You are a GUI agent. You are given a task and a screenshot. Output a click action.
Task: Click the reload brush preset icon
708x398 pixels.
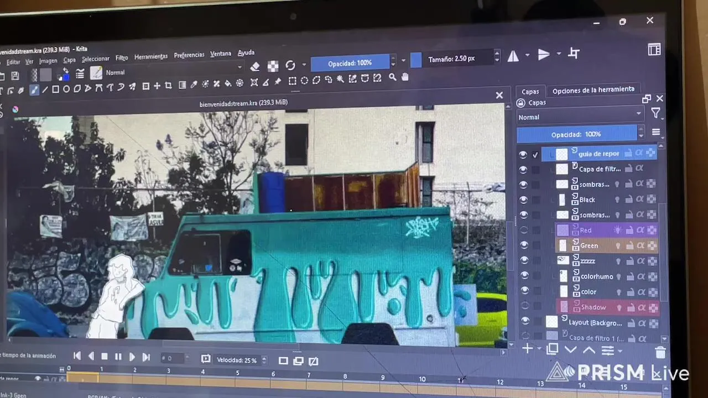[x=290, y=65]
